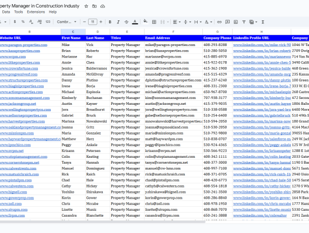309x233 pixels.
Task: Toggle strikethrough formatting
Action: (127, 22)
